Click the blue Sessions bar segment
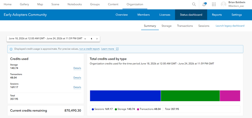Image resolution: width=252 pixels, height=118 pixels. click(125, 96)
